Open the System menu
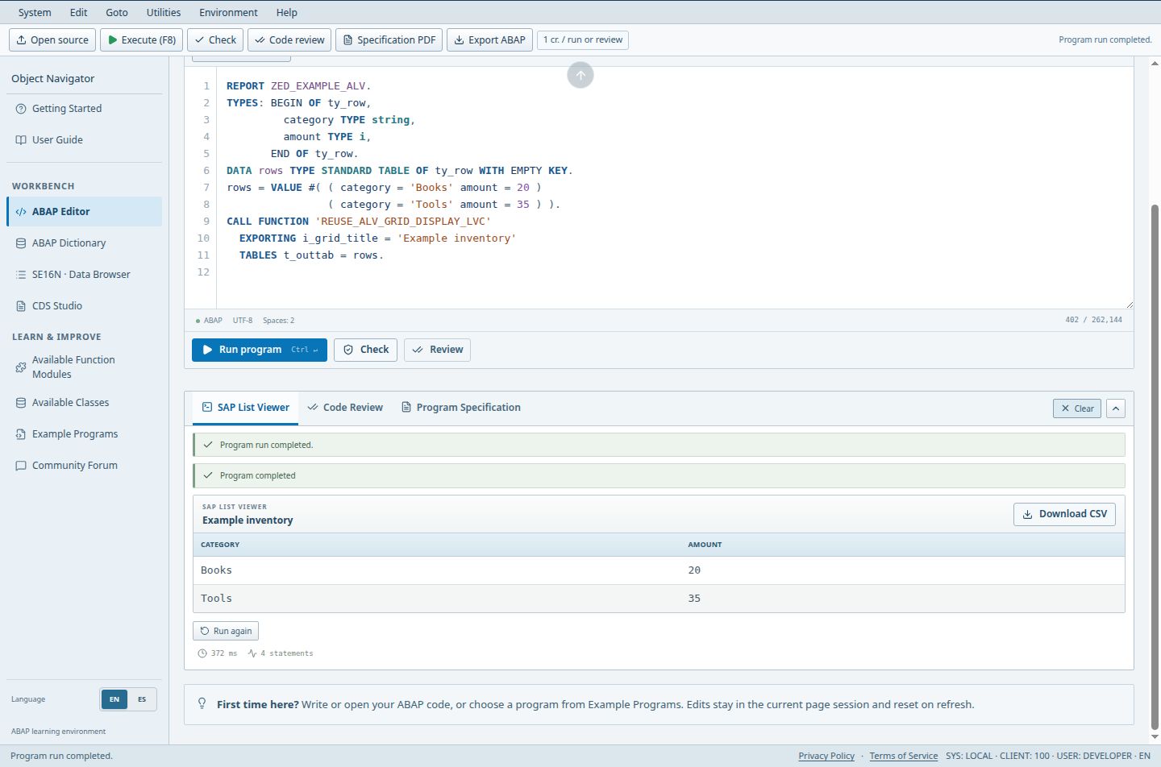This screenshot has width=1161, height=767. point(35,12)
